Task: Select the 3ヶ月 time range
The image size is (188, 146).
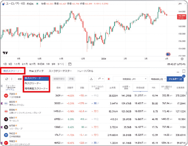Action: [25, 64]
